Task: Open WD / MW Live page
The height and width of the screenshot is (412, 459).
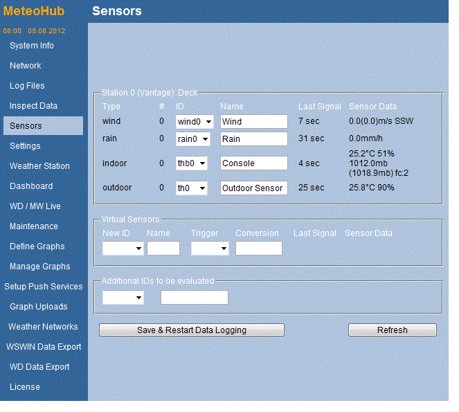Action: tap(35, 206)
